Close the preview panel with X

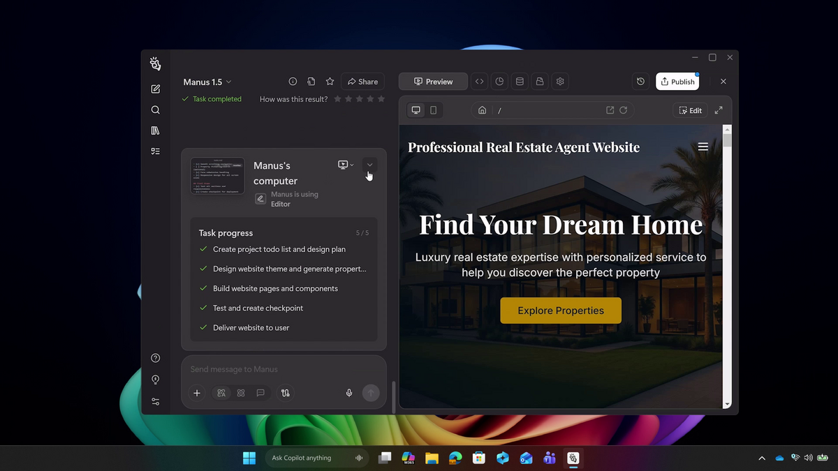[723, 82]
